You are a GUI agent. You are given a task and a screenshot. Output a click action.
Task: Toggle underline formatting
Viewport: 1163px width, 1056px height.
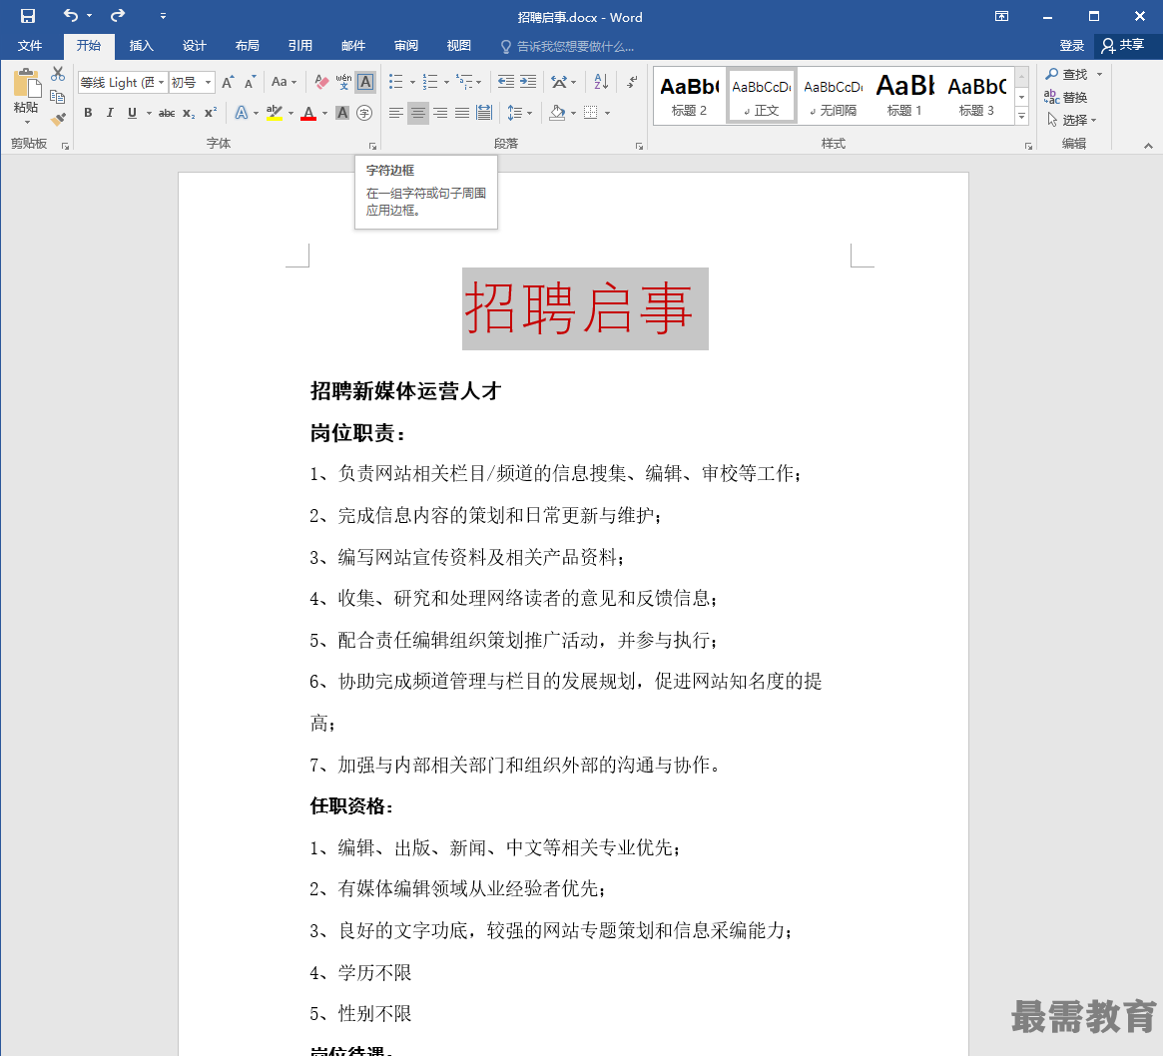pyautogui.click(x=132, y=113)
